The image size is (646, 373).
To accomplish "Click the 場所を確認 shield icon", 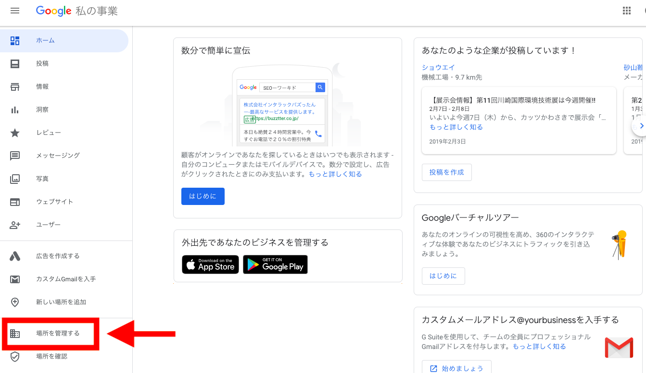I will point(15,357).
